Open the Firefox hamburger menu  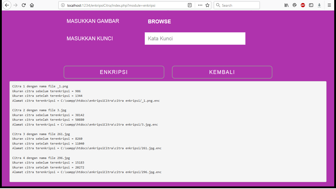(x=329, y=5)
